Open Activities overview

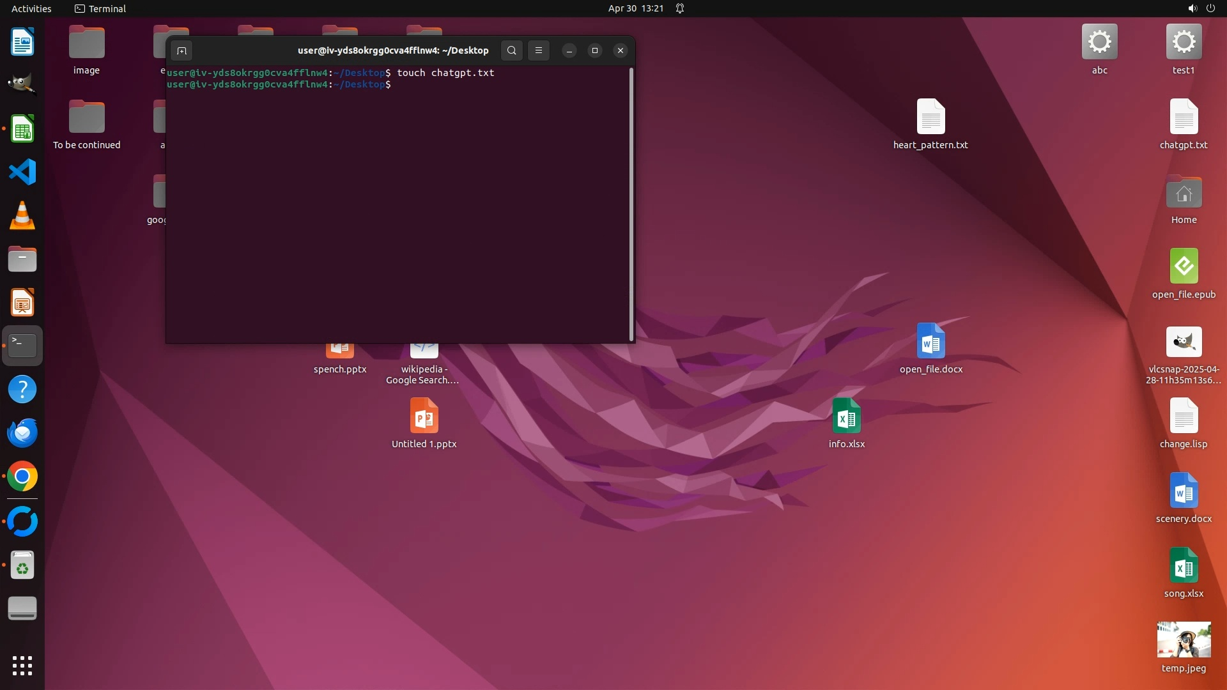[31, 8]
